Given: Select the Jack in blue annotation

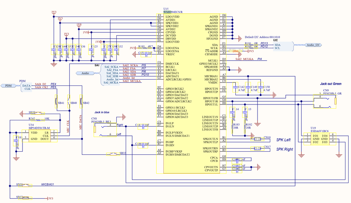Looking at the screenshot, I should pos(102,112).
